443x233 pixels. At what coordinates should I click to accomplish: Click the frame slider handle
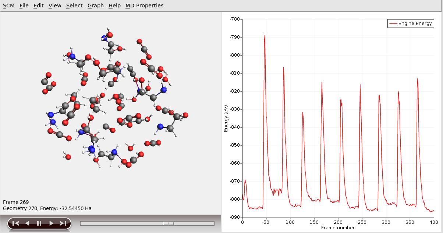[x=169, y=223]
